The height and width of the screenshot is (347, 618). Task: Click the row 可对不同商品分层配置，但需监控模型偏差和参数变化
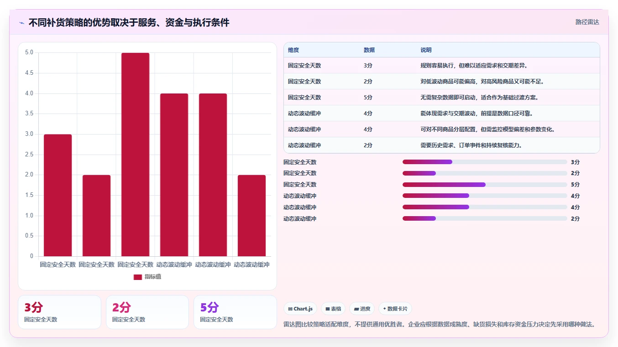pyautogui.click(x=441, y=129)
